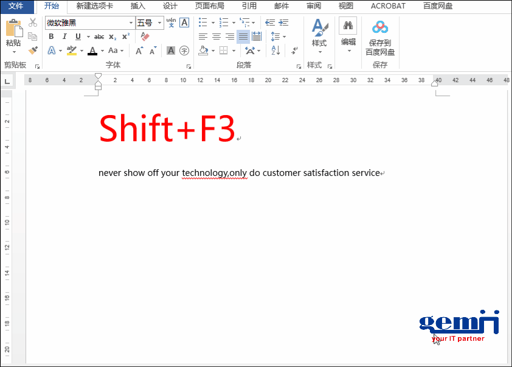The width and height of the screenshot is (512, 367).
Task: Click the Enclose Characters icon
Action: 184,51
